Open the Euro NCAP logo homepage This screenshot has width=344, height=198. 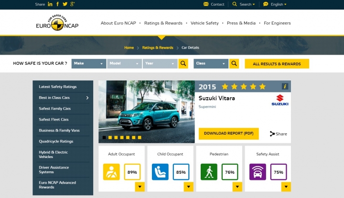[57, 23]
